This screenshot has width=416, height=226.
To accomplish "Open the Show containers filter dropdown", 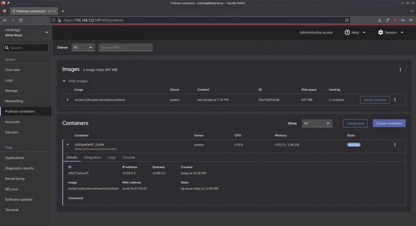I will (x=317, y=123).
